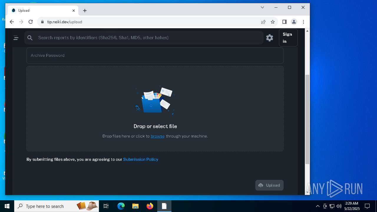This screenshot has height=212, width=377.
Task: Minimize the browser window
Action: click(x=276, y=7)
